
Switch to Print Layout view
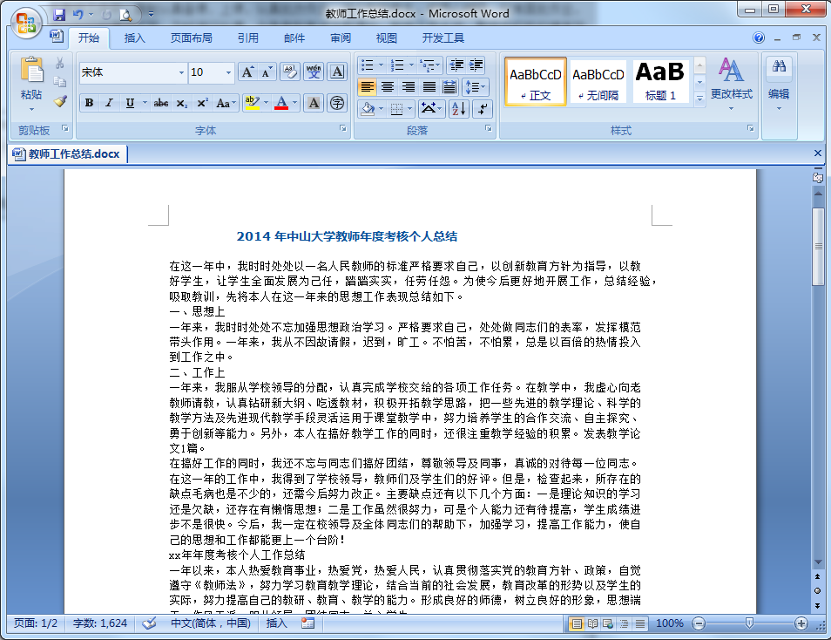tap(576, 623)
